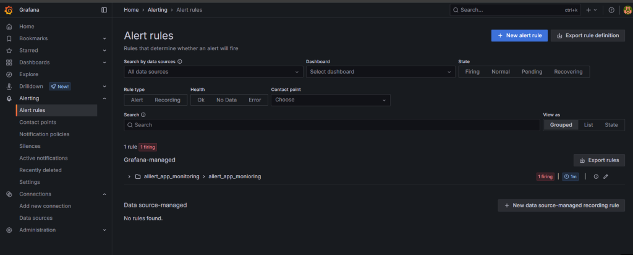Viewport: 633px width, 255px height.
Task: Expand the alllert_app_monitoring rule group
Action: click(x=129, y=176)
